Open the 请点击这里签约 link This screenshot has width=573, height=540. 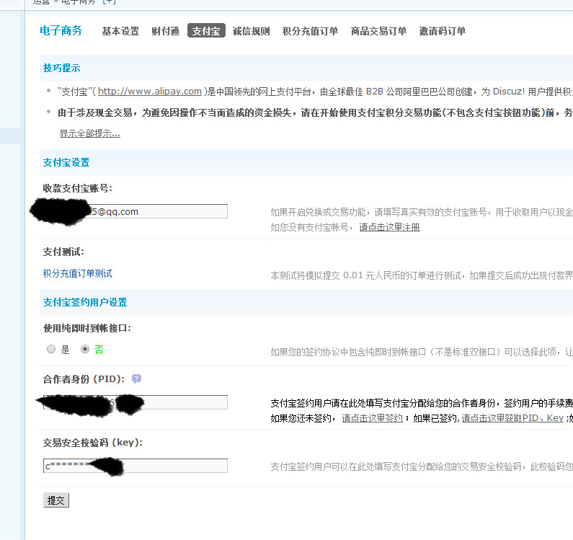pos(372,418)
